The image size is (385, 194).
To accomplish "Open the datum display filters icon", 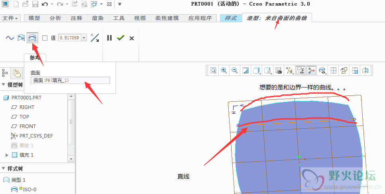I will point(289,71).
